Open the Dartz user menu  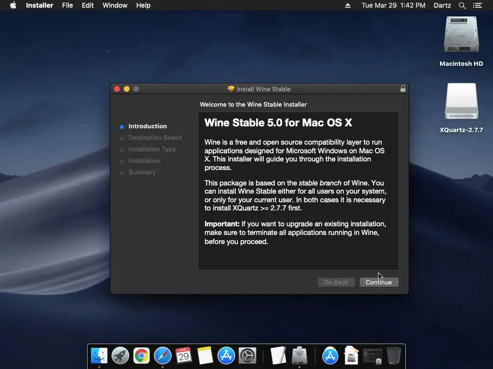pyautogui.click(x=442, y=5)
